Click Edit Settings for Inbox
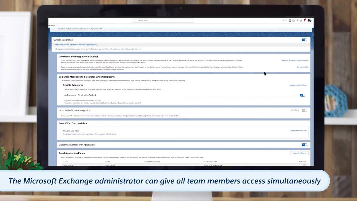This screenshot has height=201, width=357. 295,110
